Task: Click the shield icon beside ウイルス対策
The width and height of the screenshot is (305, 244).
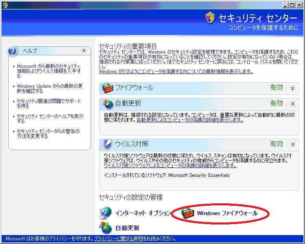Action: [108, 144]
